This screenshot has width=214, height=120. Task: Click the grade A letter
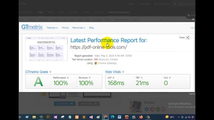[x=38, y=82]
